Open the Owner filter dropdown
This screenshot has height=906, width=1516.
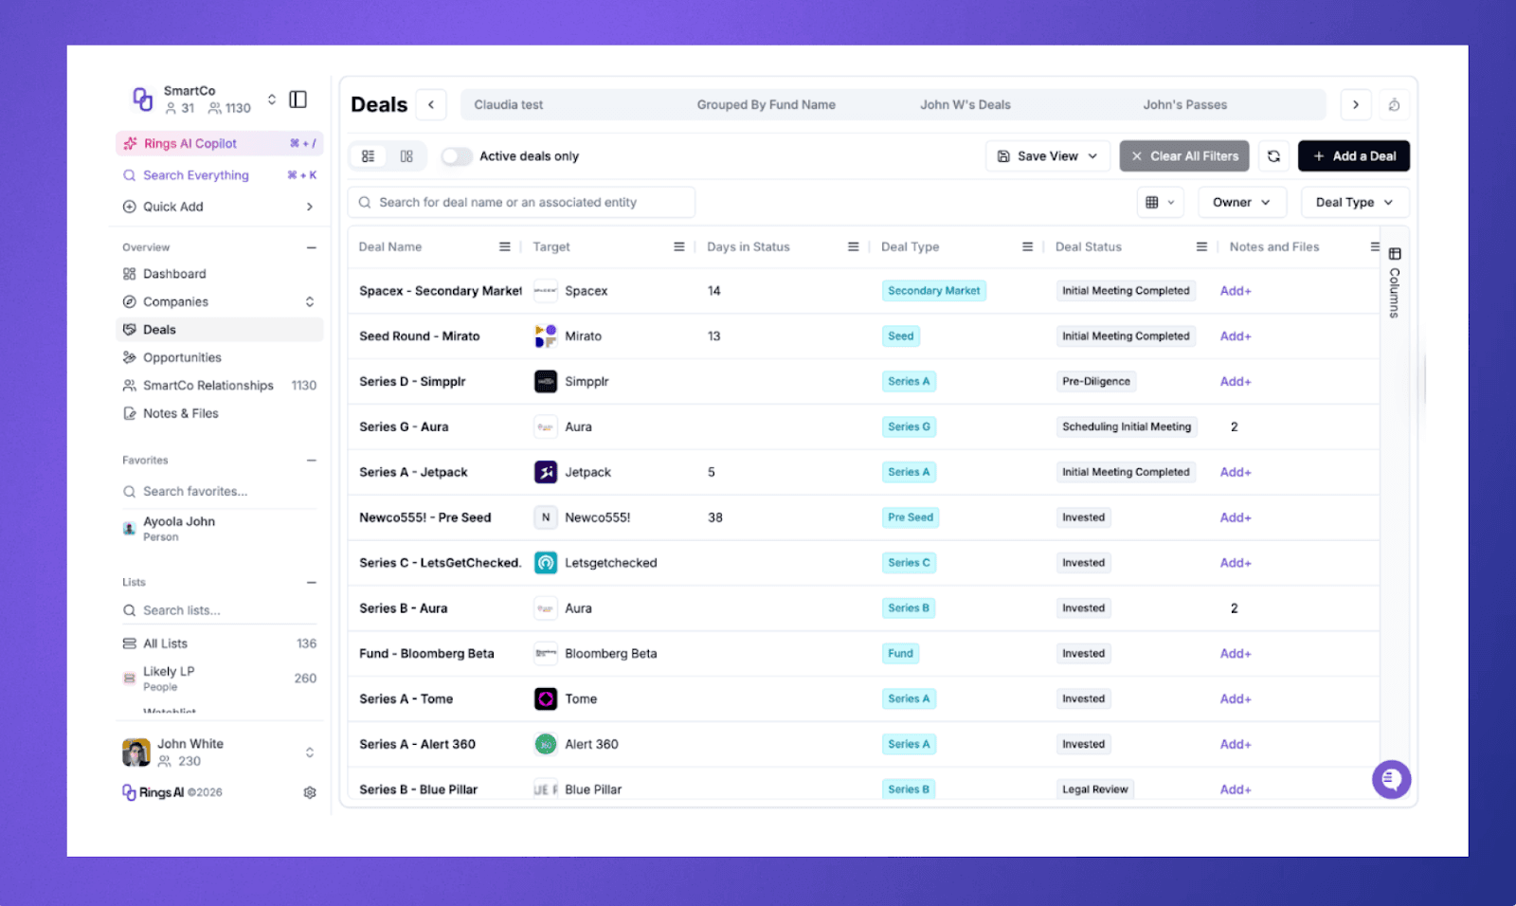(1241, 202)
